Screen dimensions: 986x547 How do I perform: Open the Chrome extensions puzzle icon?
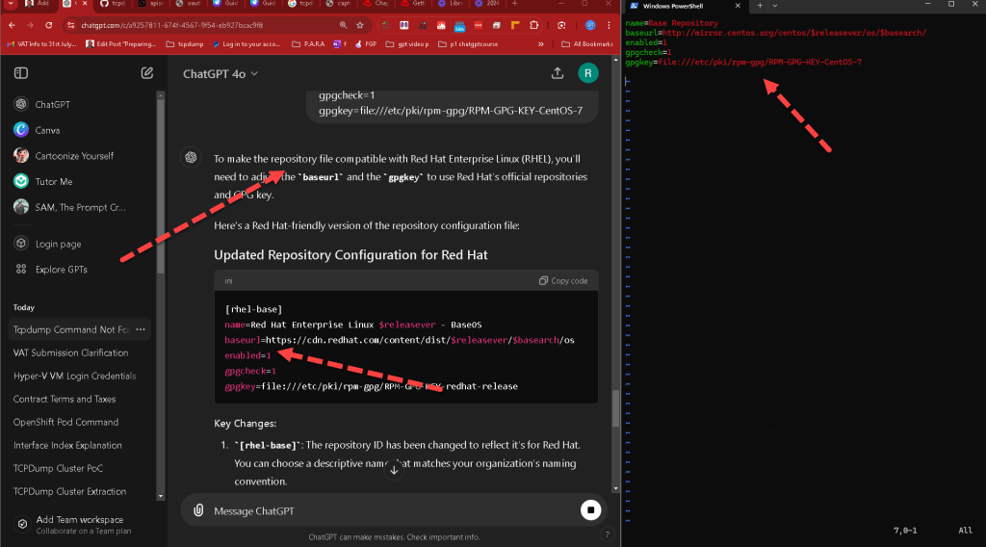(533, 25)
